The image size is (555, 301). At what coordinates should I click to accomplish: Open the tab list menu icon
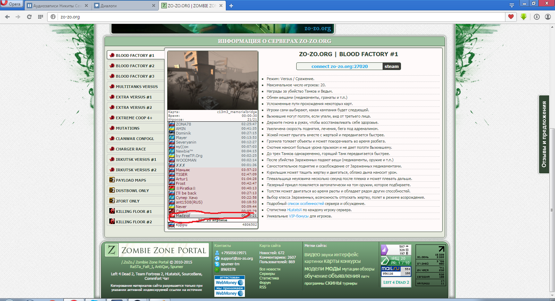coord(512,5)
